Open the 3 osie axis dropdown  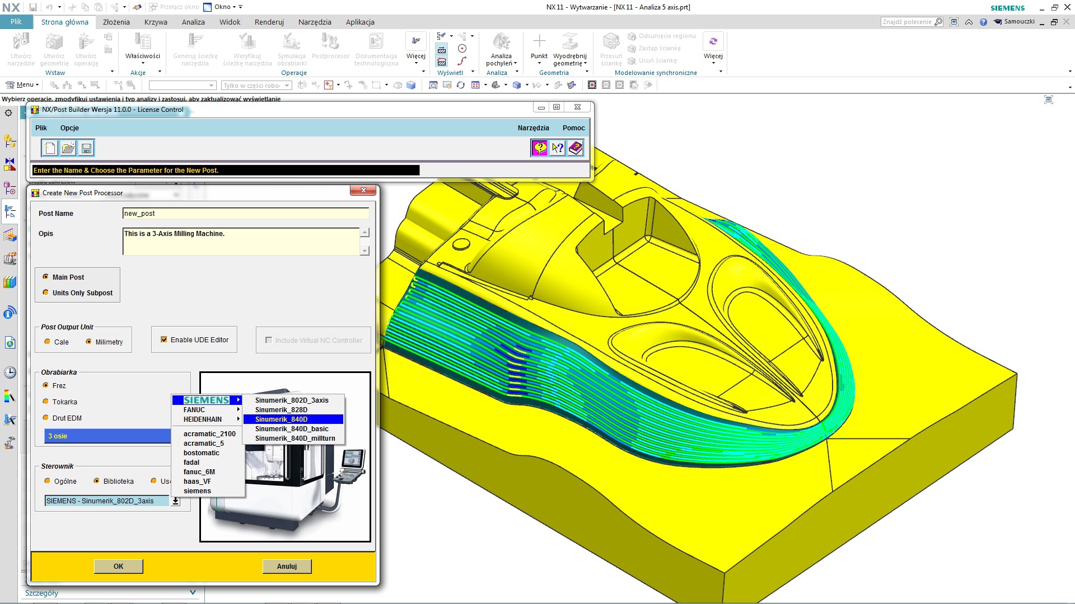click(107, 436)
